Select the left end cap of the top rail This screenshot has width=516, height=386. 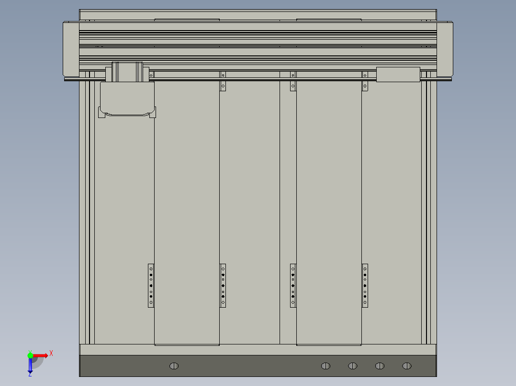tap(71, 49)
